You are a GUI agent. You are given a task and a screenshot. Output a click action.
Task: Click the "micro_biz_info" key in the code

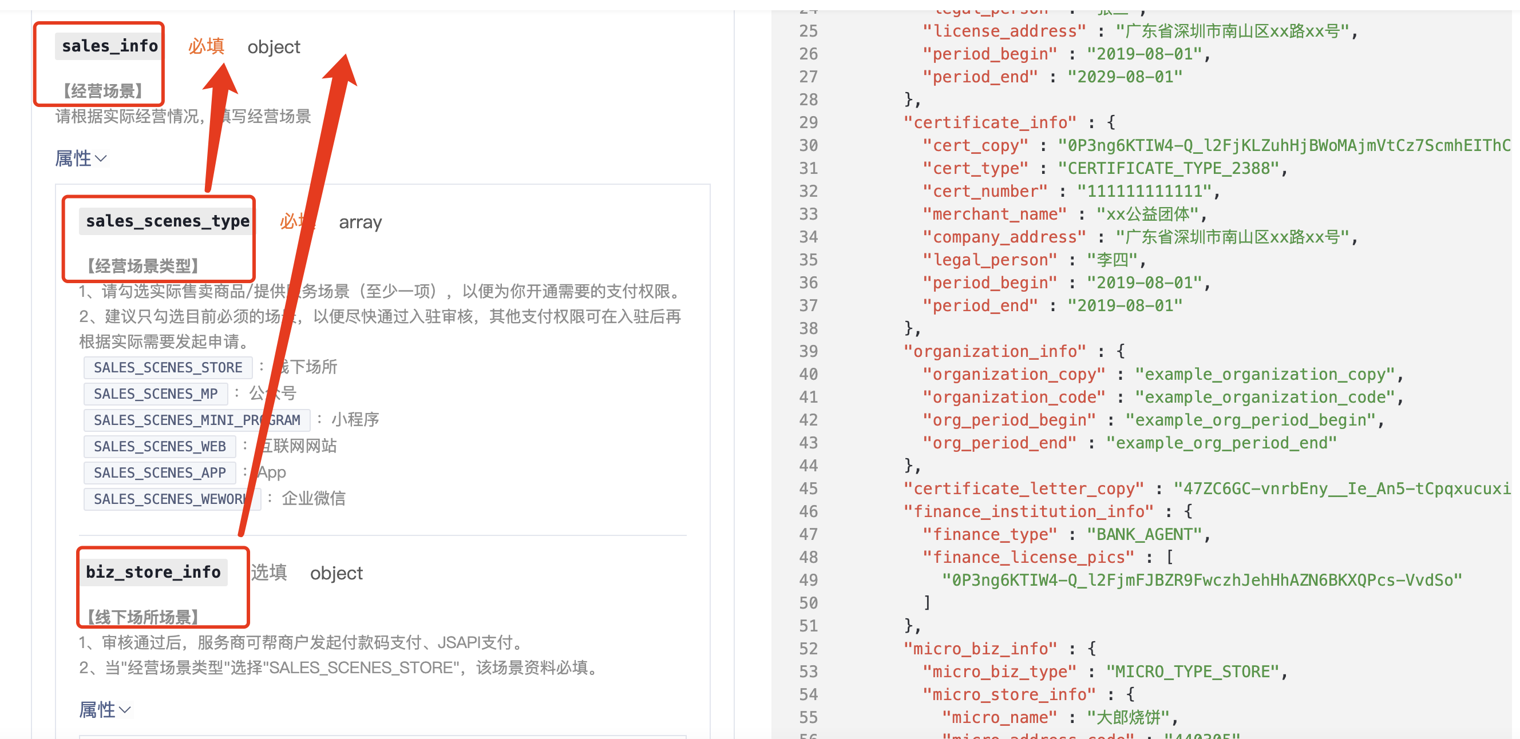980,649
